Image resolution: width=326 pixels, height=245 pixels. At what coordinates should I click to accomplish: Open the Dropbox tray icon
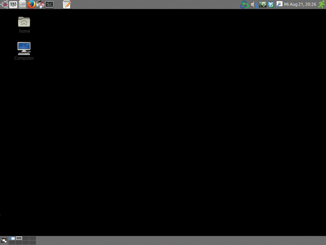tap(271, 4)
